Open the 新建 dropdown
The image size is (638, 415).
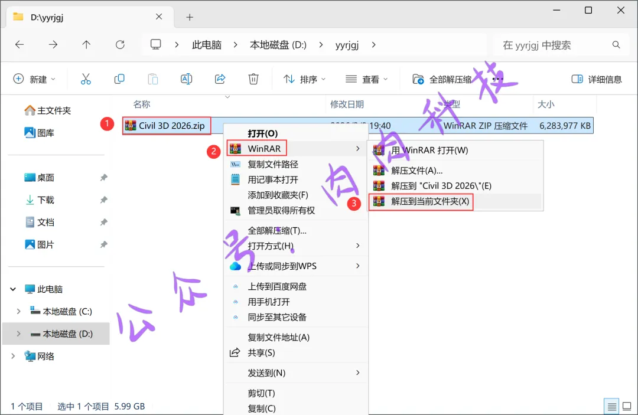pyautogui.click(x=34, y=79)
